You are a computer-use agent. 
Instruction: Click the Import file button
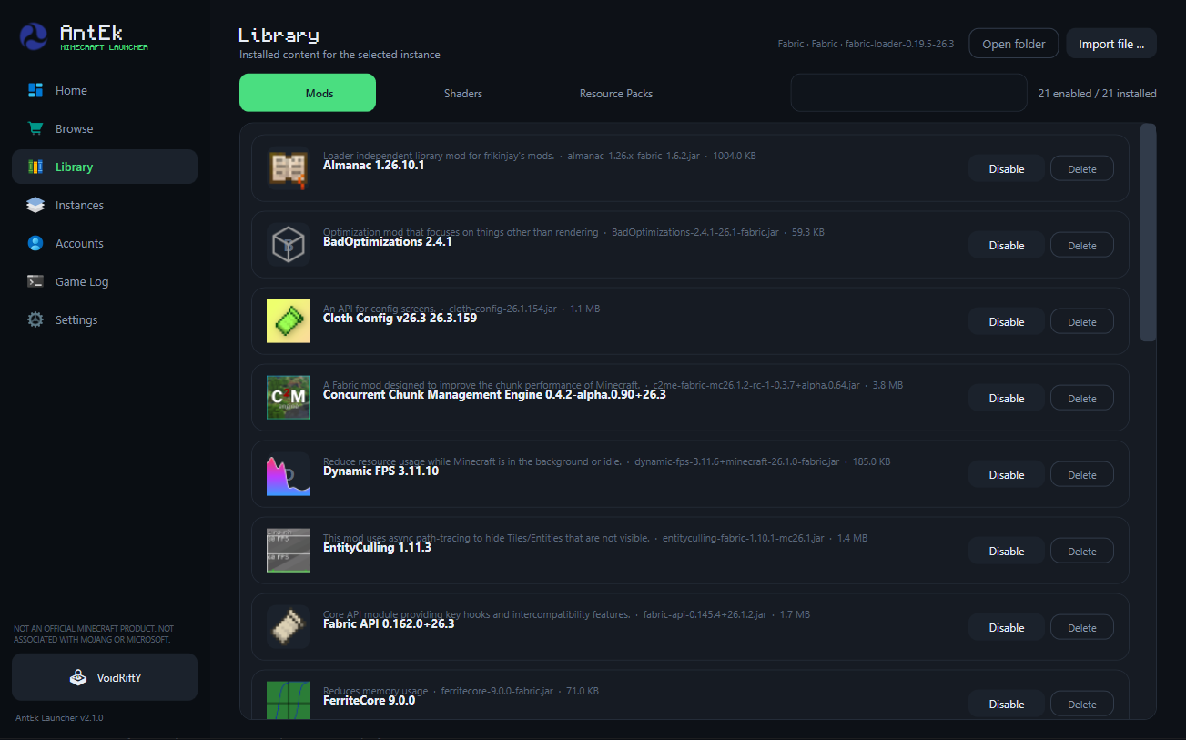tap(1111, 44)
